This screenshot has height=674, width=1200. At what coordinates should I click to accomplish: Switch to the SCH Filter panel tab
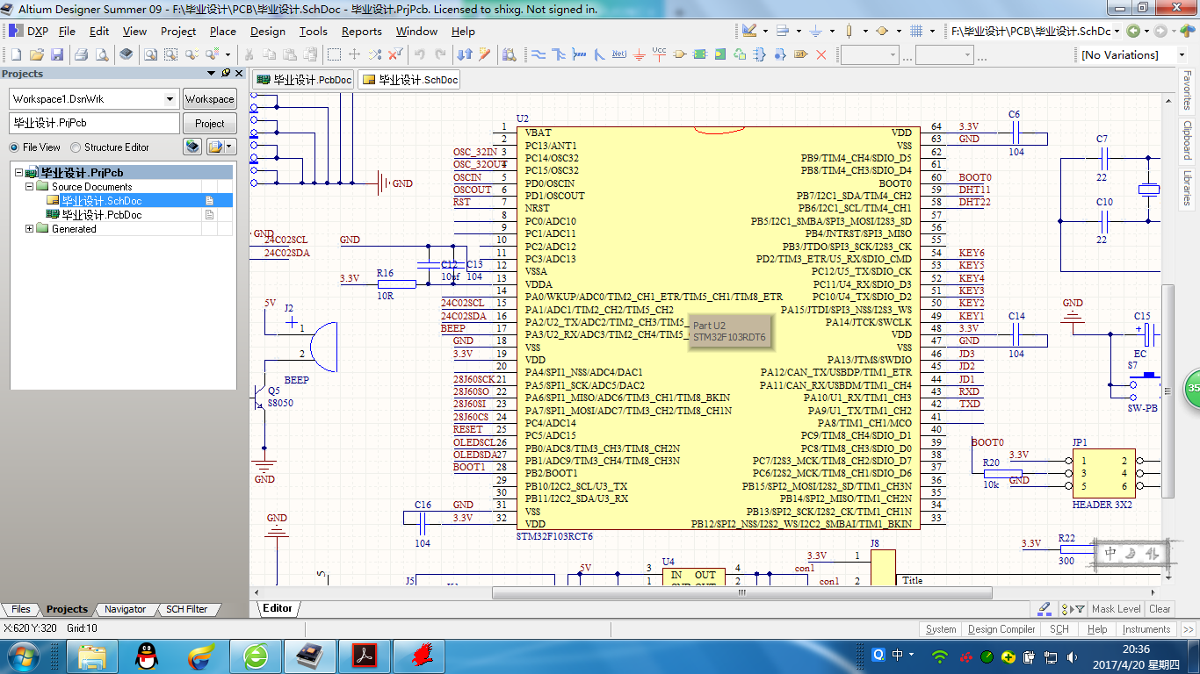(x=186, y=609)
